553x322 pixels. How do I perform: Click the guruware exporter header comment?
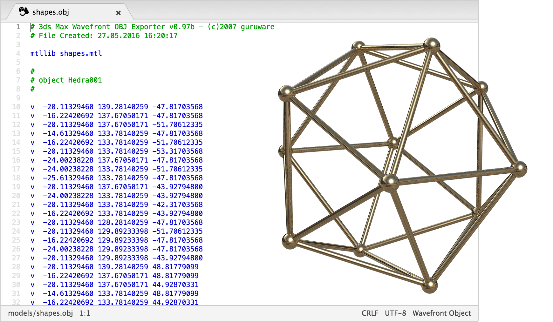[x=152, y=27]
